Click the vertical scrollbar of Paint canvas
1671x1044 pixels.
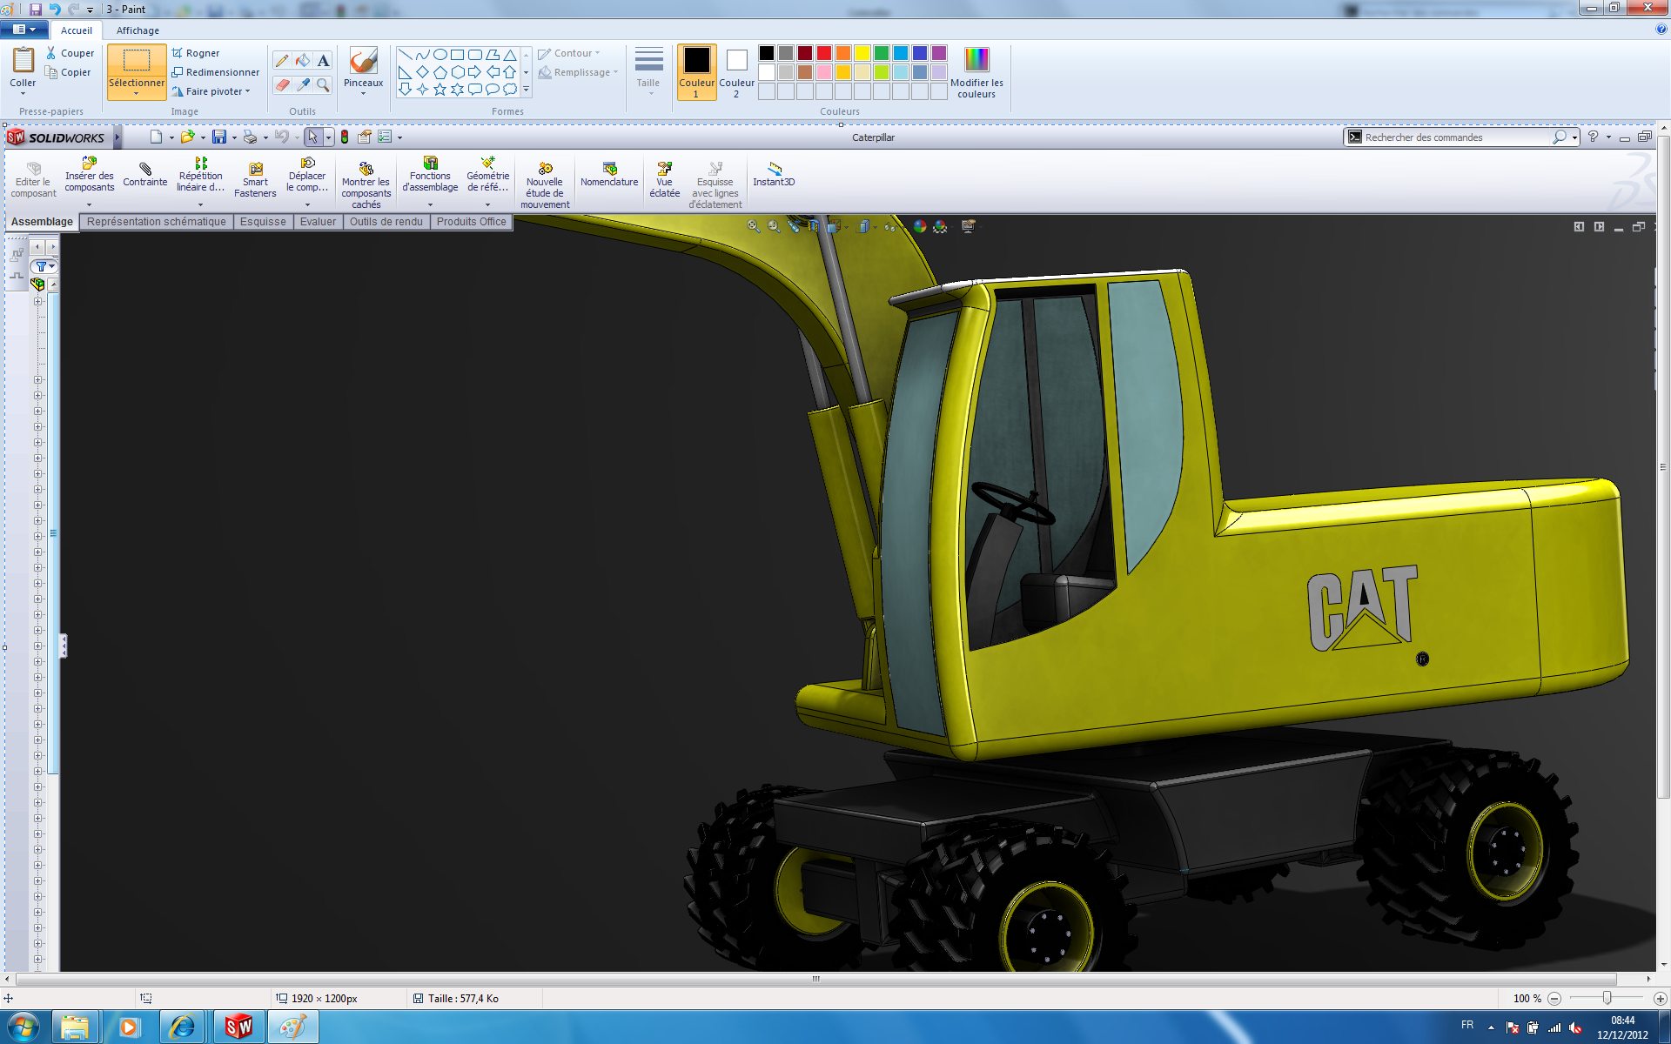[1663, 466]
